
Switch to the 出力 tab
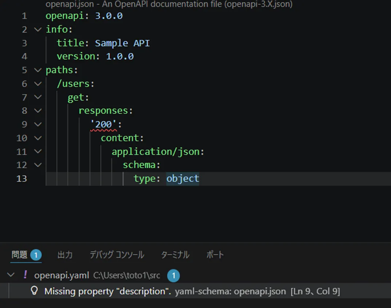[x=65, y=255]
